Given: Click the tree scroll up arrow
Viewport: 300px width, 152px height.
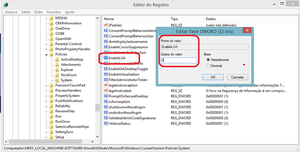Looking at the screenshot, I should click(97, 18).
